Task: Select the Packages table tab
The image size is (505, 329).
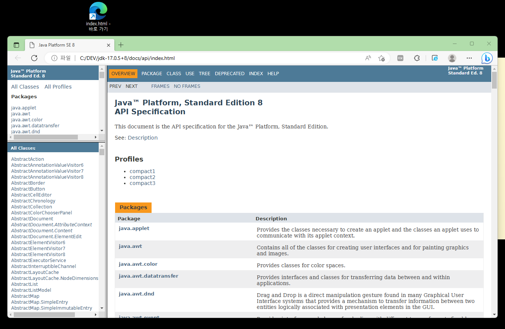Action: click(133, 207)
